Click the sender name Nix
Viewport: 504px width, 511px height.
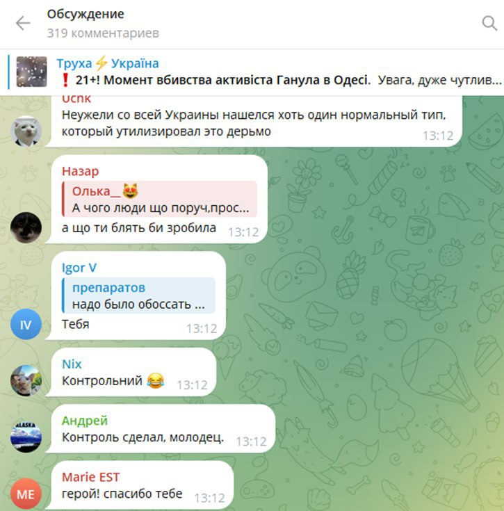(72, 364)
